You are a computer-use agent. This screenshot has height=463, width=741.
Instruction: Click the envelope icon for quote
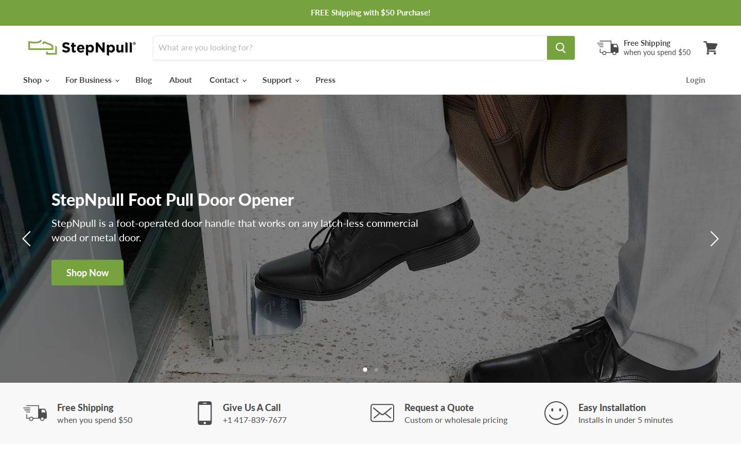pos(382,413)
